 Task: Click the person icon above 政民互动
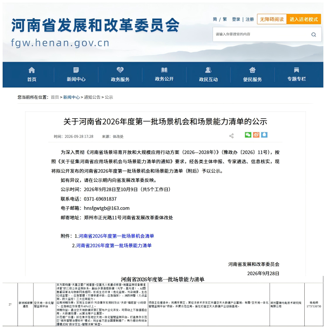pyautogui.click(x=208, y=70)
